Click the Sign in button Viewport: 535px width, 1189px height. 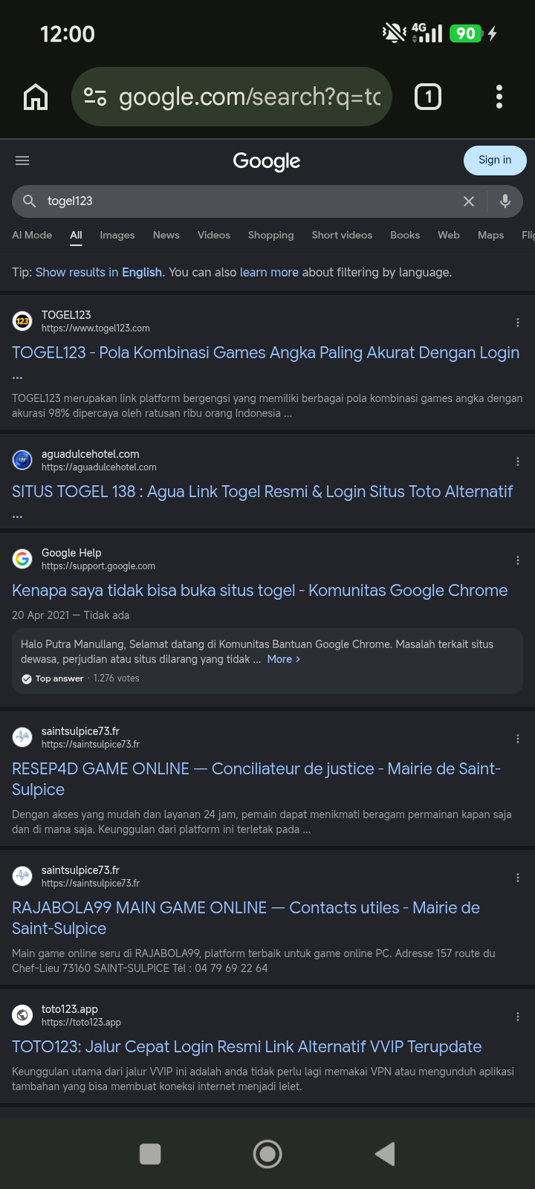495,160
